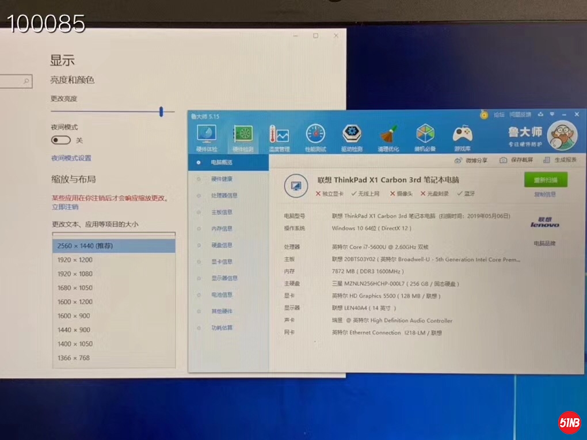This screenshot has height=440, width=587.
Task: Click the search magnifier in the Settings window
Action: pyautogui.click(x=26, y=81)
